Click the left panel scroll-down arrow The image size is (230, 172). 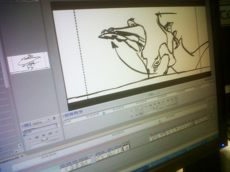coord(20,145)
